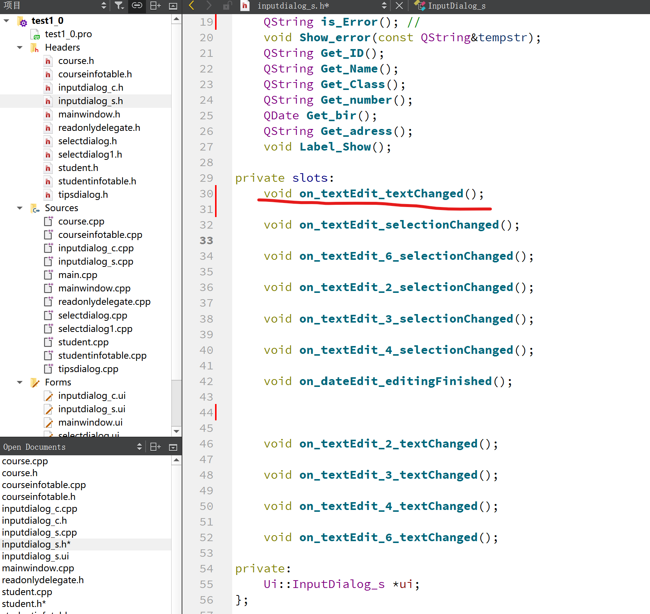Open main.cpp source file
The image size is (650, 614).
(x=78, y=275)
